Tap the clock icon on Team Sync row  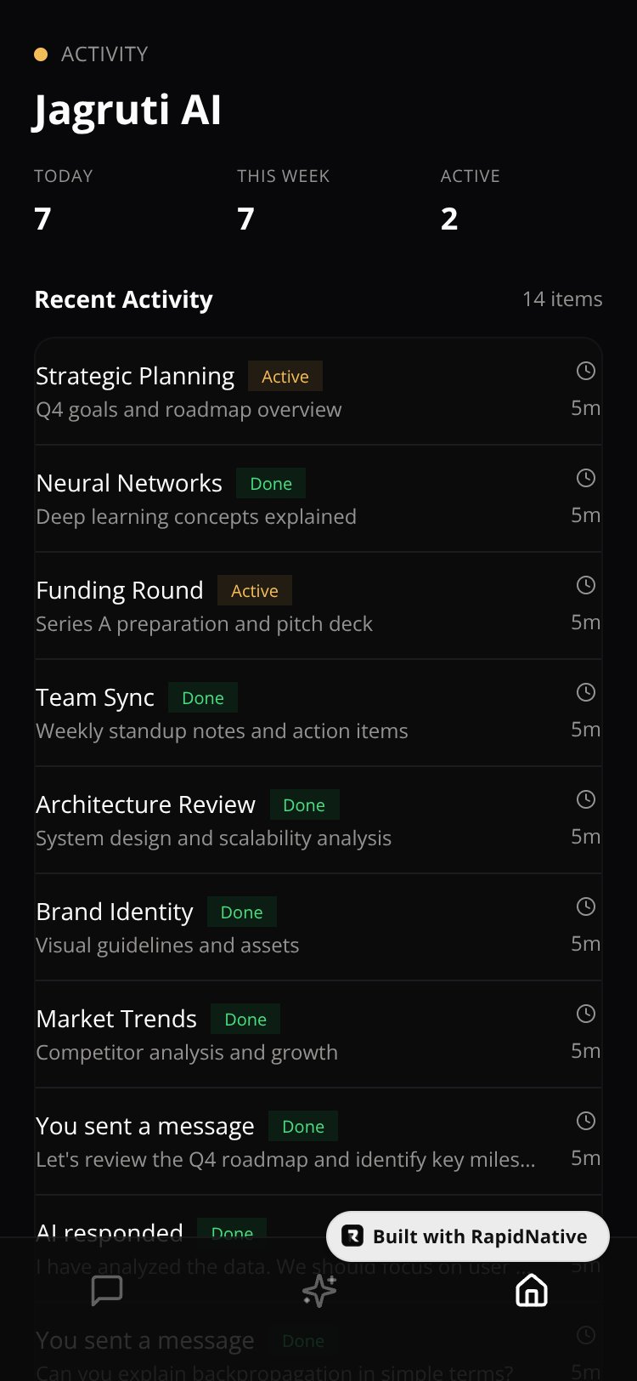(586, 692)
